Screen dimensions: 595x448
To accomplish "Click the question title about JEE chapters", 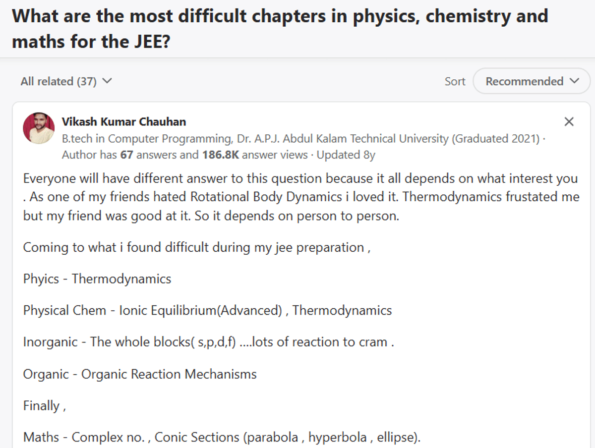I will pyautogui.click(x=280, y=28).
